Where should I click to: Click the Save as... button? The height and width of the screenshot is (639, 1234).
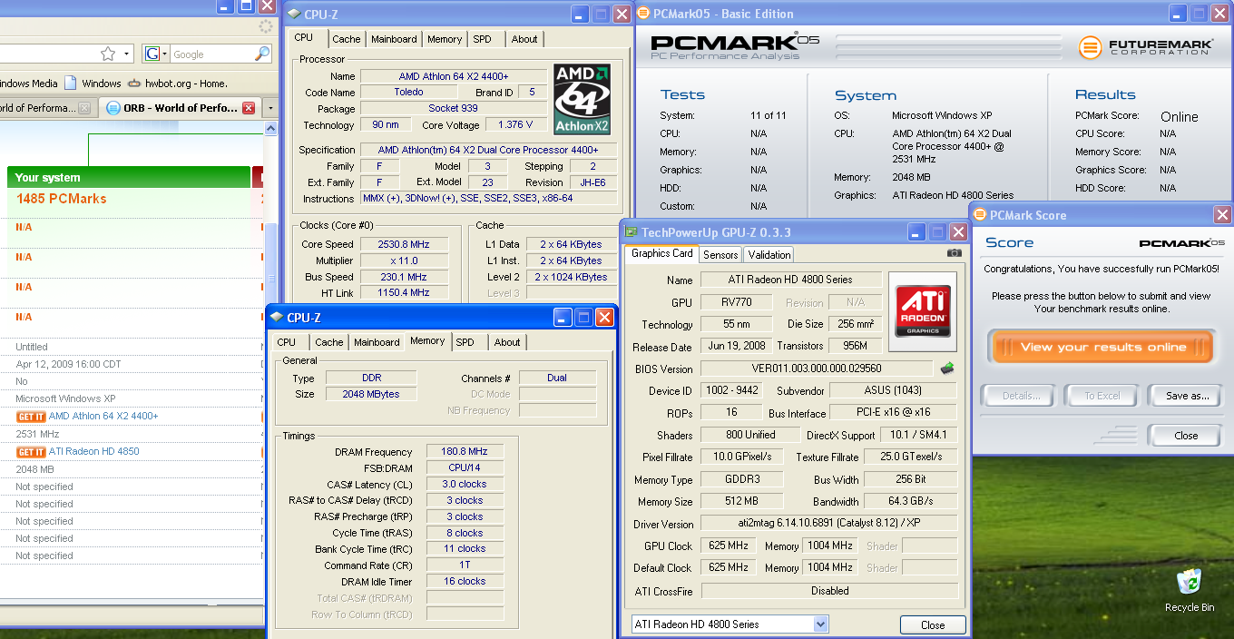(x=1188, y=396)
